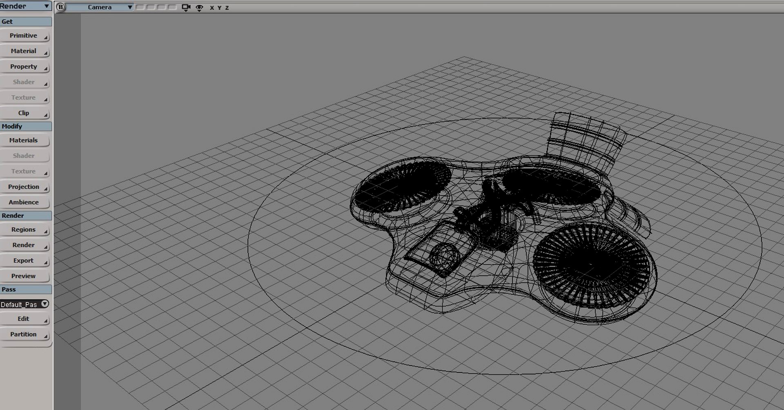Open the Regions menu
This screenshot has width=784, height=410.
[x=25, y=230]
